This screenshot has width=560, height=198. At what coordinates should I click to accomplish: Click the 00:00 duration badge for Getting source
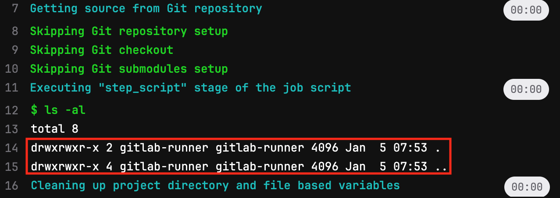click(x=526, y=10)
